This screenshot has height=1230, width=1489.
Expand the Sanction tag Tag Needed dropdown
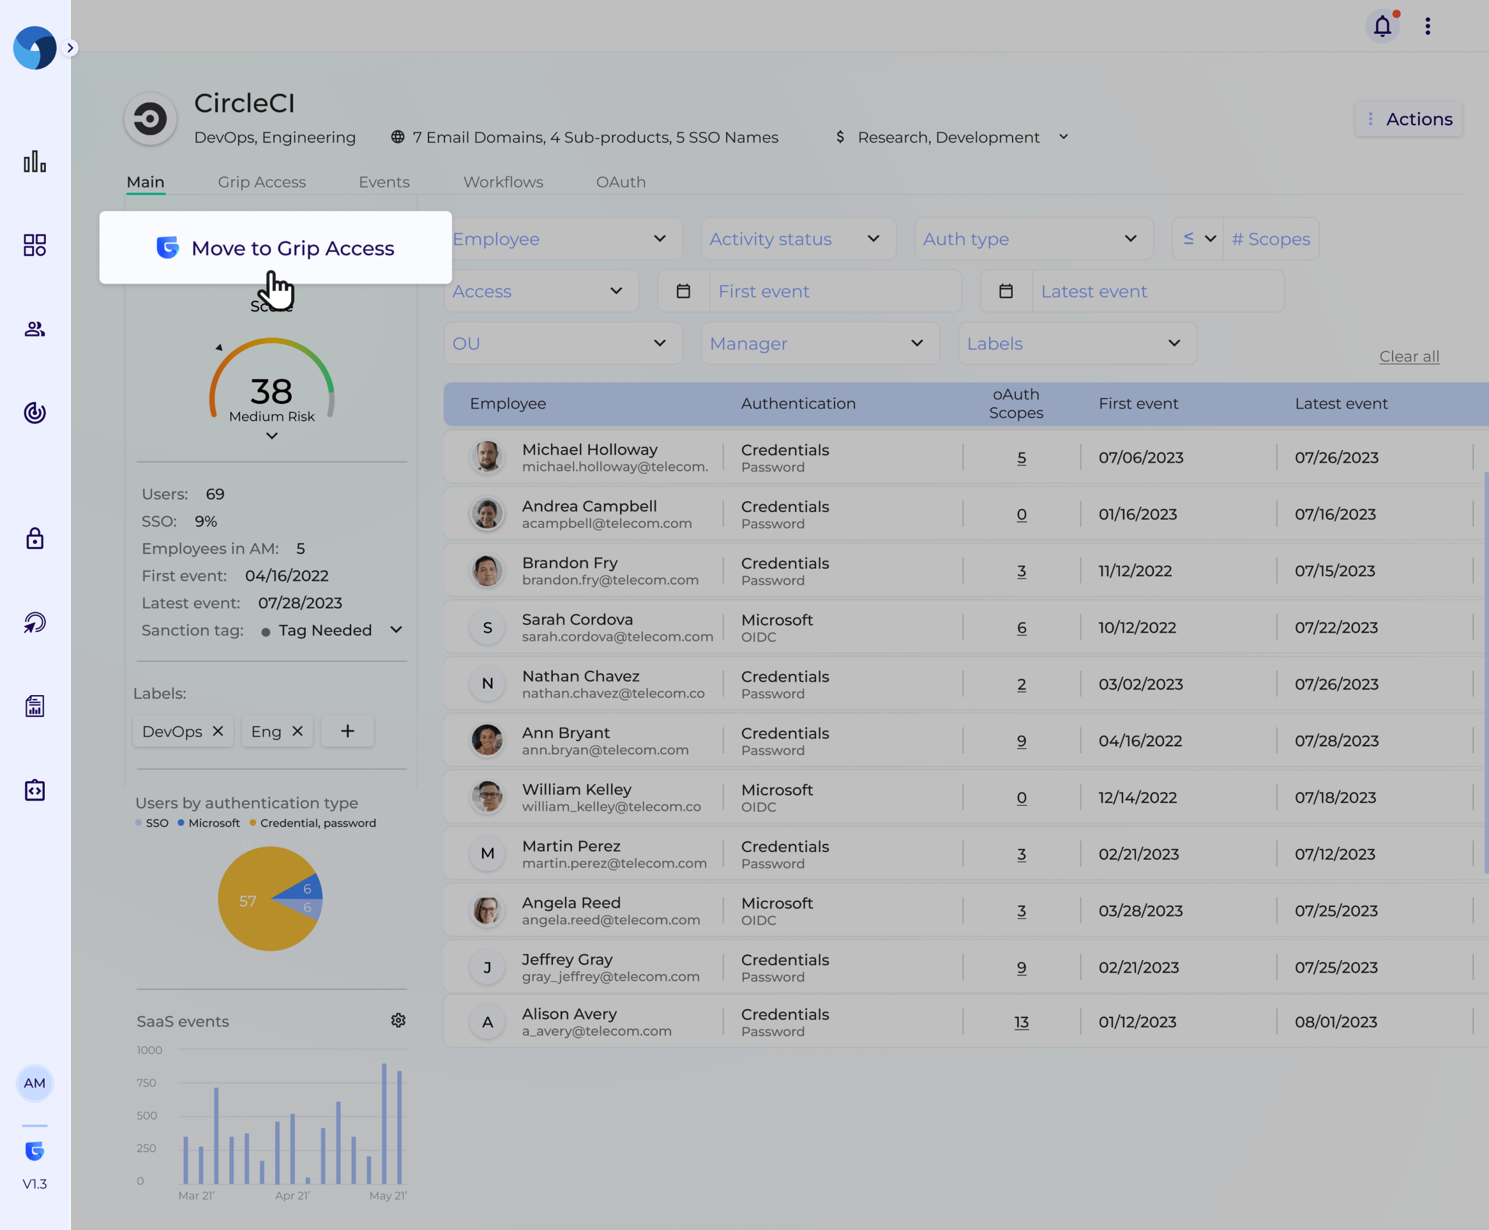click(x=395, y=630)
